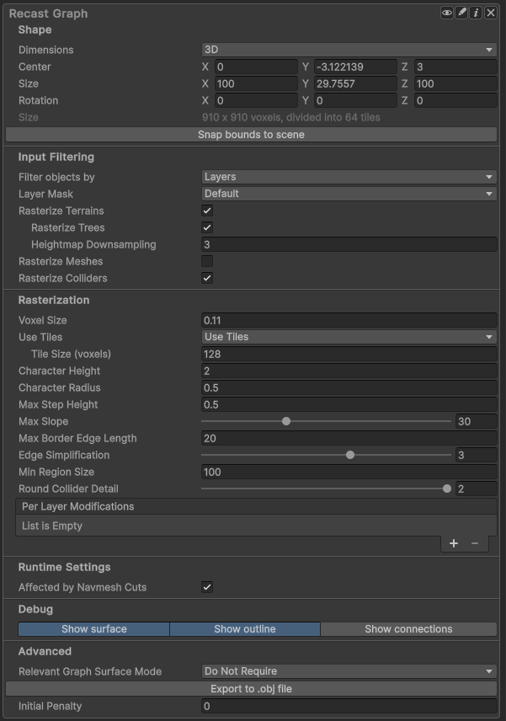
Task: Open the Dimensions dropdown
Action: click(x=349, y=50)
